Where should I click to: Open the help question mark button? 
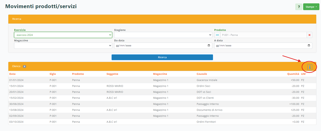tap(298, 7)
